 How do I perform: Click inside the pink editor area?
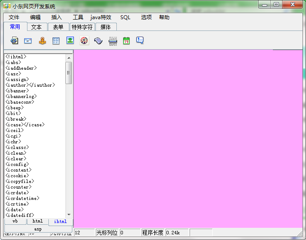pos(187,139)
